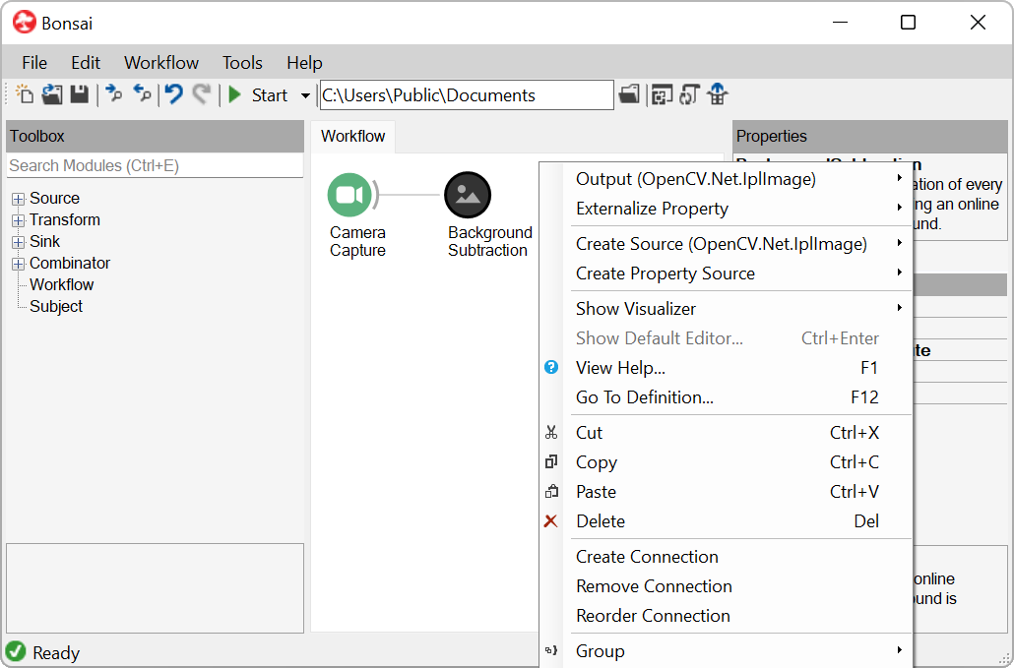Expand the Sink tree node
The height and width of the screenshot is (668, 1014).
(18, 242)
